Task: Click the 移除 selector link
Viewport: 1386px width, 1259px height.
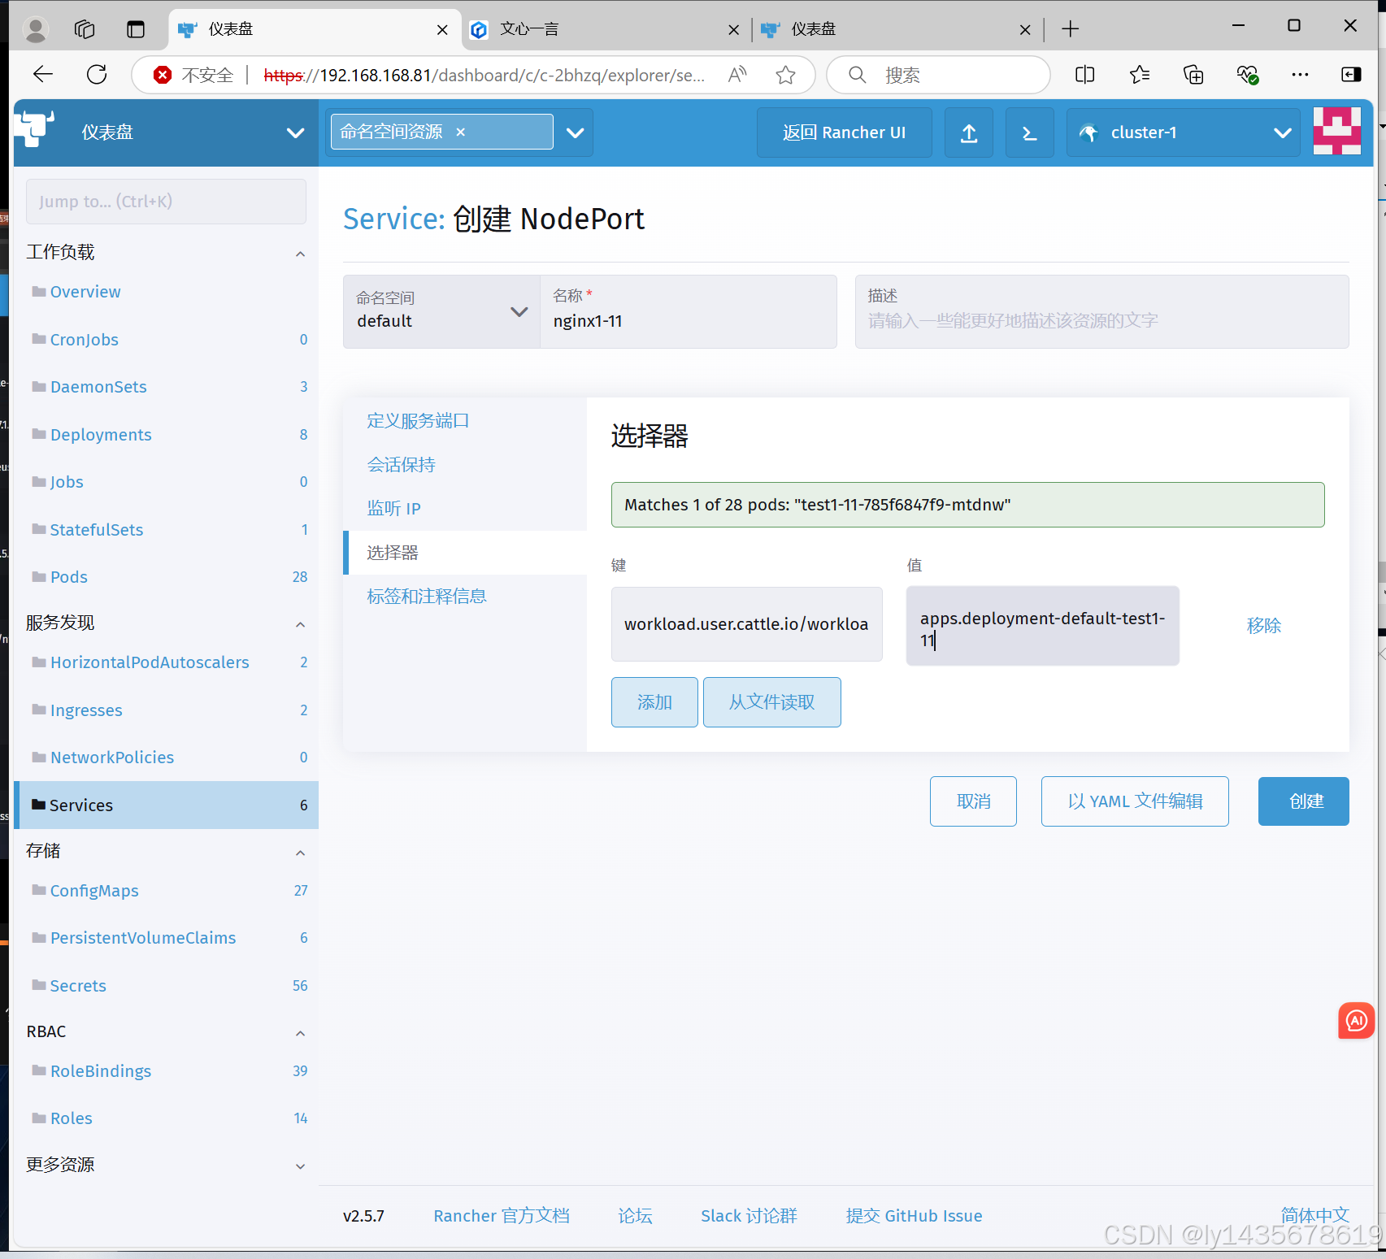Action: click(x=1263, y=626)
